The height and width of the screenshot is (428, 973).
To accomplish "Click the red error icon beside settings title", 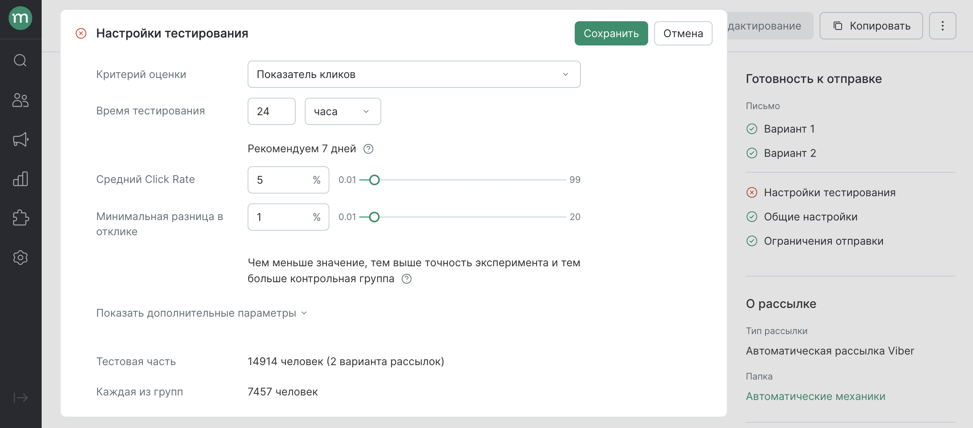I will tap(81, 33).
